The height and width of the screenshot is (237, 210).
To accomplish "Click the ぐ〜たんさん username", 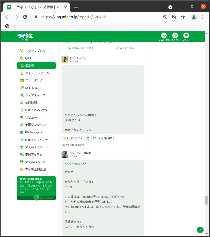I will pyautogui.click(x=79, y=58).
